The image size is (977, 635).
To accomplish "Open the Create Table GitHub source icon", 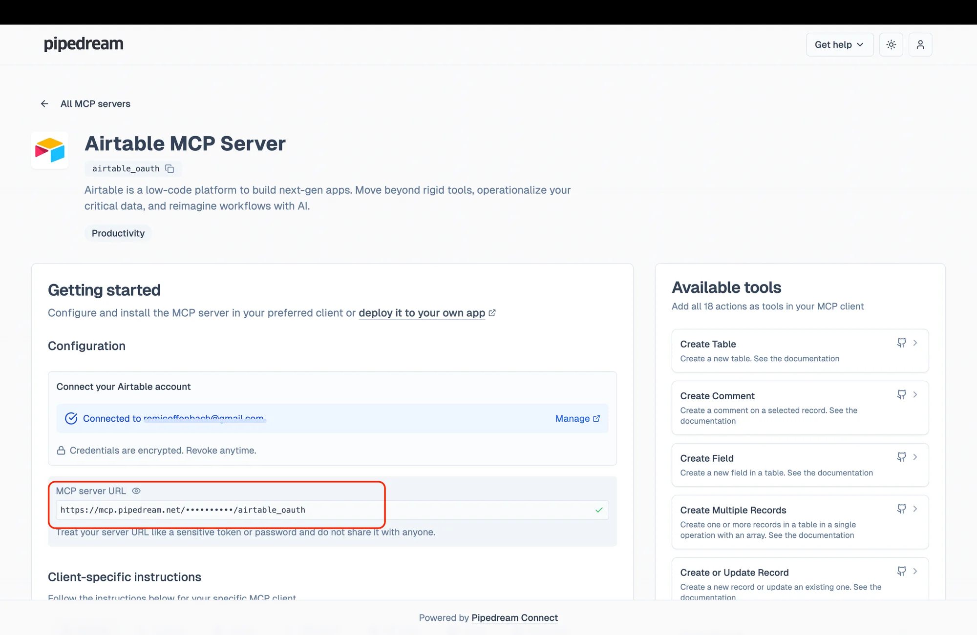I will coord(901,343).
